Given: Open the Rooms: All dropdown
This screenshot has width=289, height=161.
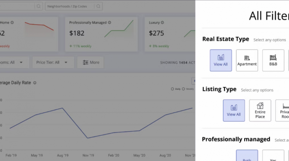Looking at the screenshot, I should click(x=14, y=62).
